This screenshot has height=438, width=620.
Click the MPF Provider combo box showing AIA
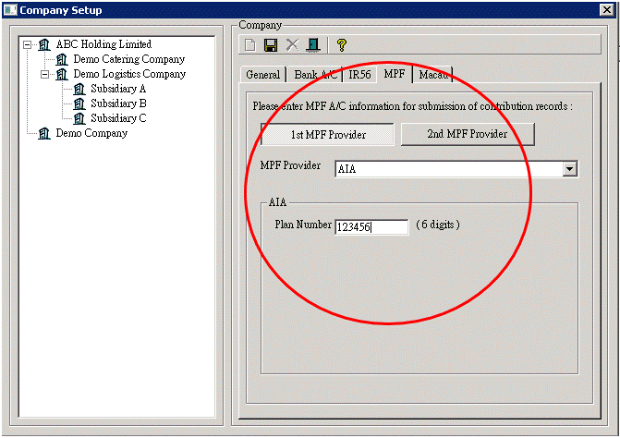456,169
